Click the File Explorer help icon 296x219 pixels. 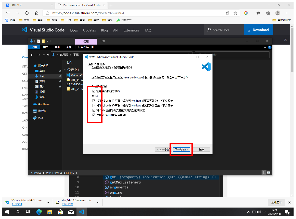point(270,47)
